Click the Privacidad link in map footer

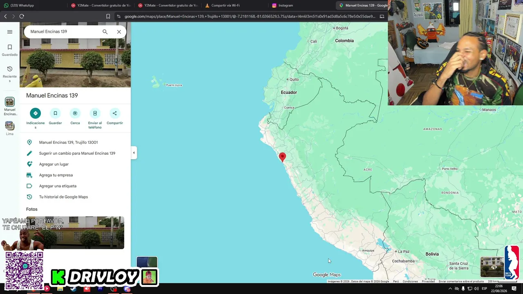tap(428, 281)
